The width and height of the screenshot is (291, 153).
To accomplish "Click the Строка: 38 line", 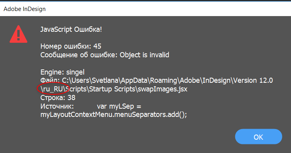I will [x=58, y=98].
